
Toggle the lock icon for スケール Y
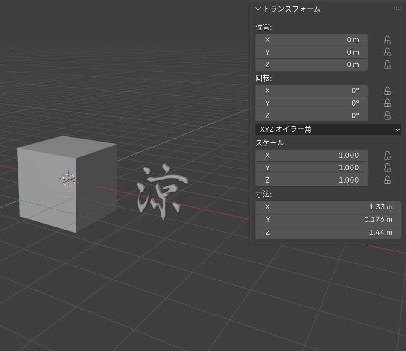point(387,168)
